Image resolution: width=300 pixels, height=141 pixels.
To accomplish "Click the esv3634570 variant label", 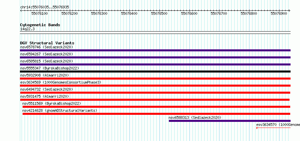I will click(x=278, y=125).
